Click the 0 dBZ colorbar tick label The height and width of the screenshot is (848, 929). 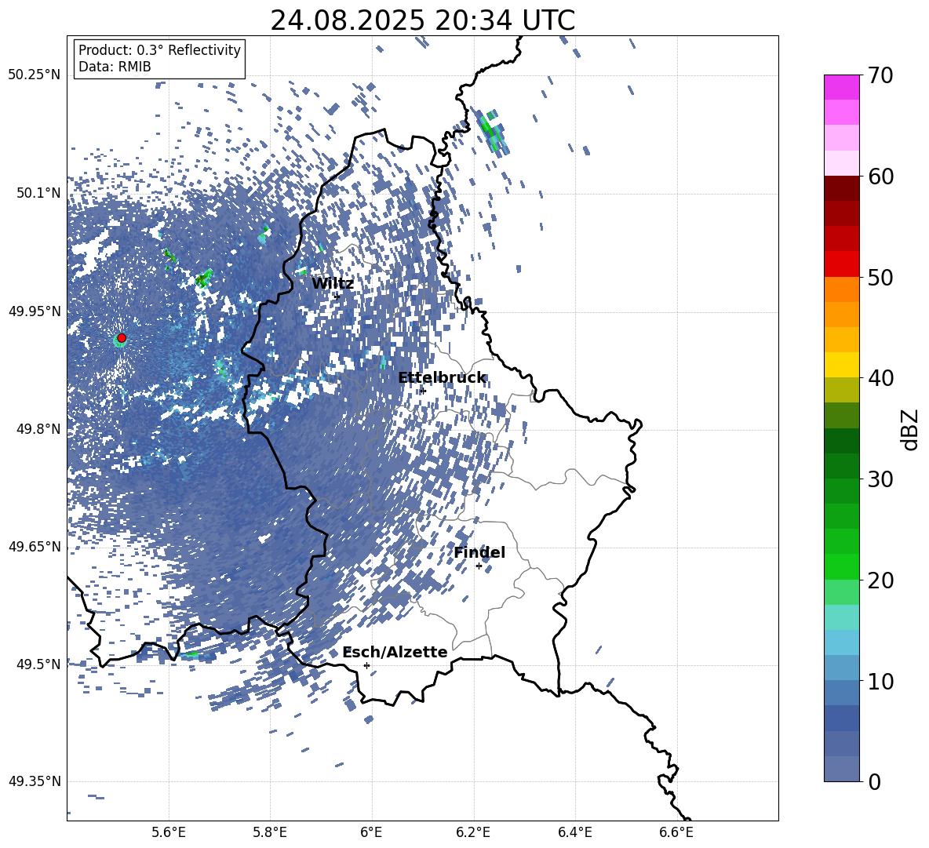[873, 781]
